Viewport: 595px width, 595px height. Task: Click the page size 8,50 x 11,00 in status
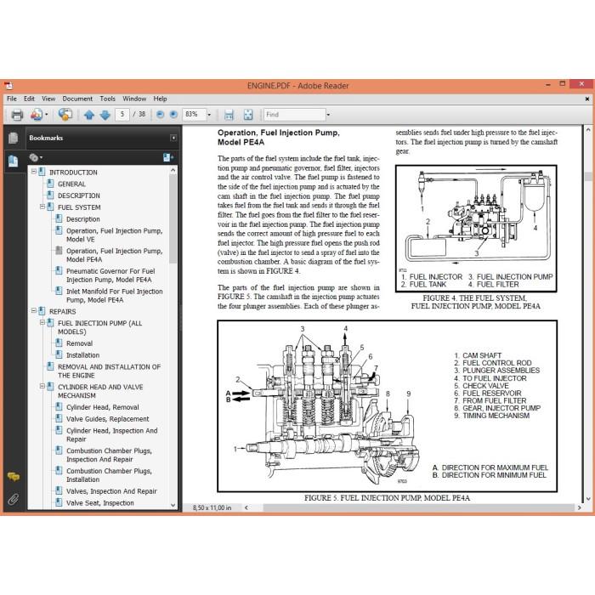[x=212, y=507]
